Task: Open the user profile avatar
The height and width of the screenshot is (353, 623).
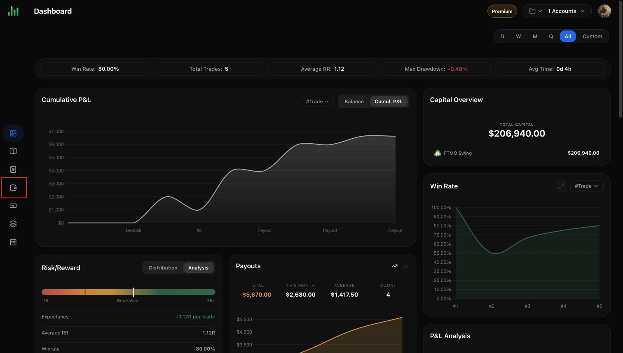Action: click(604, 11)
